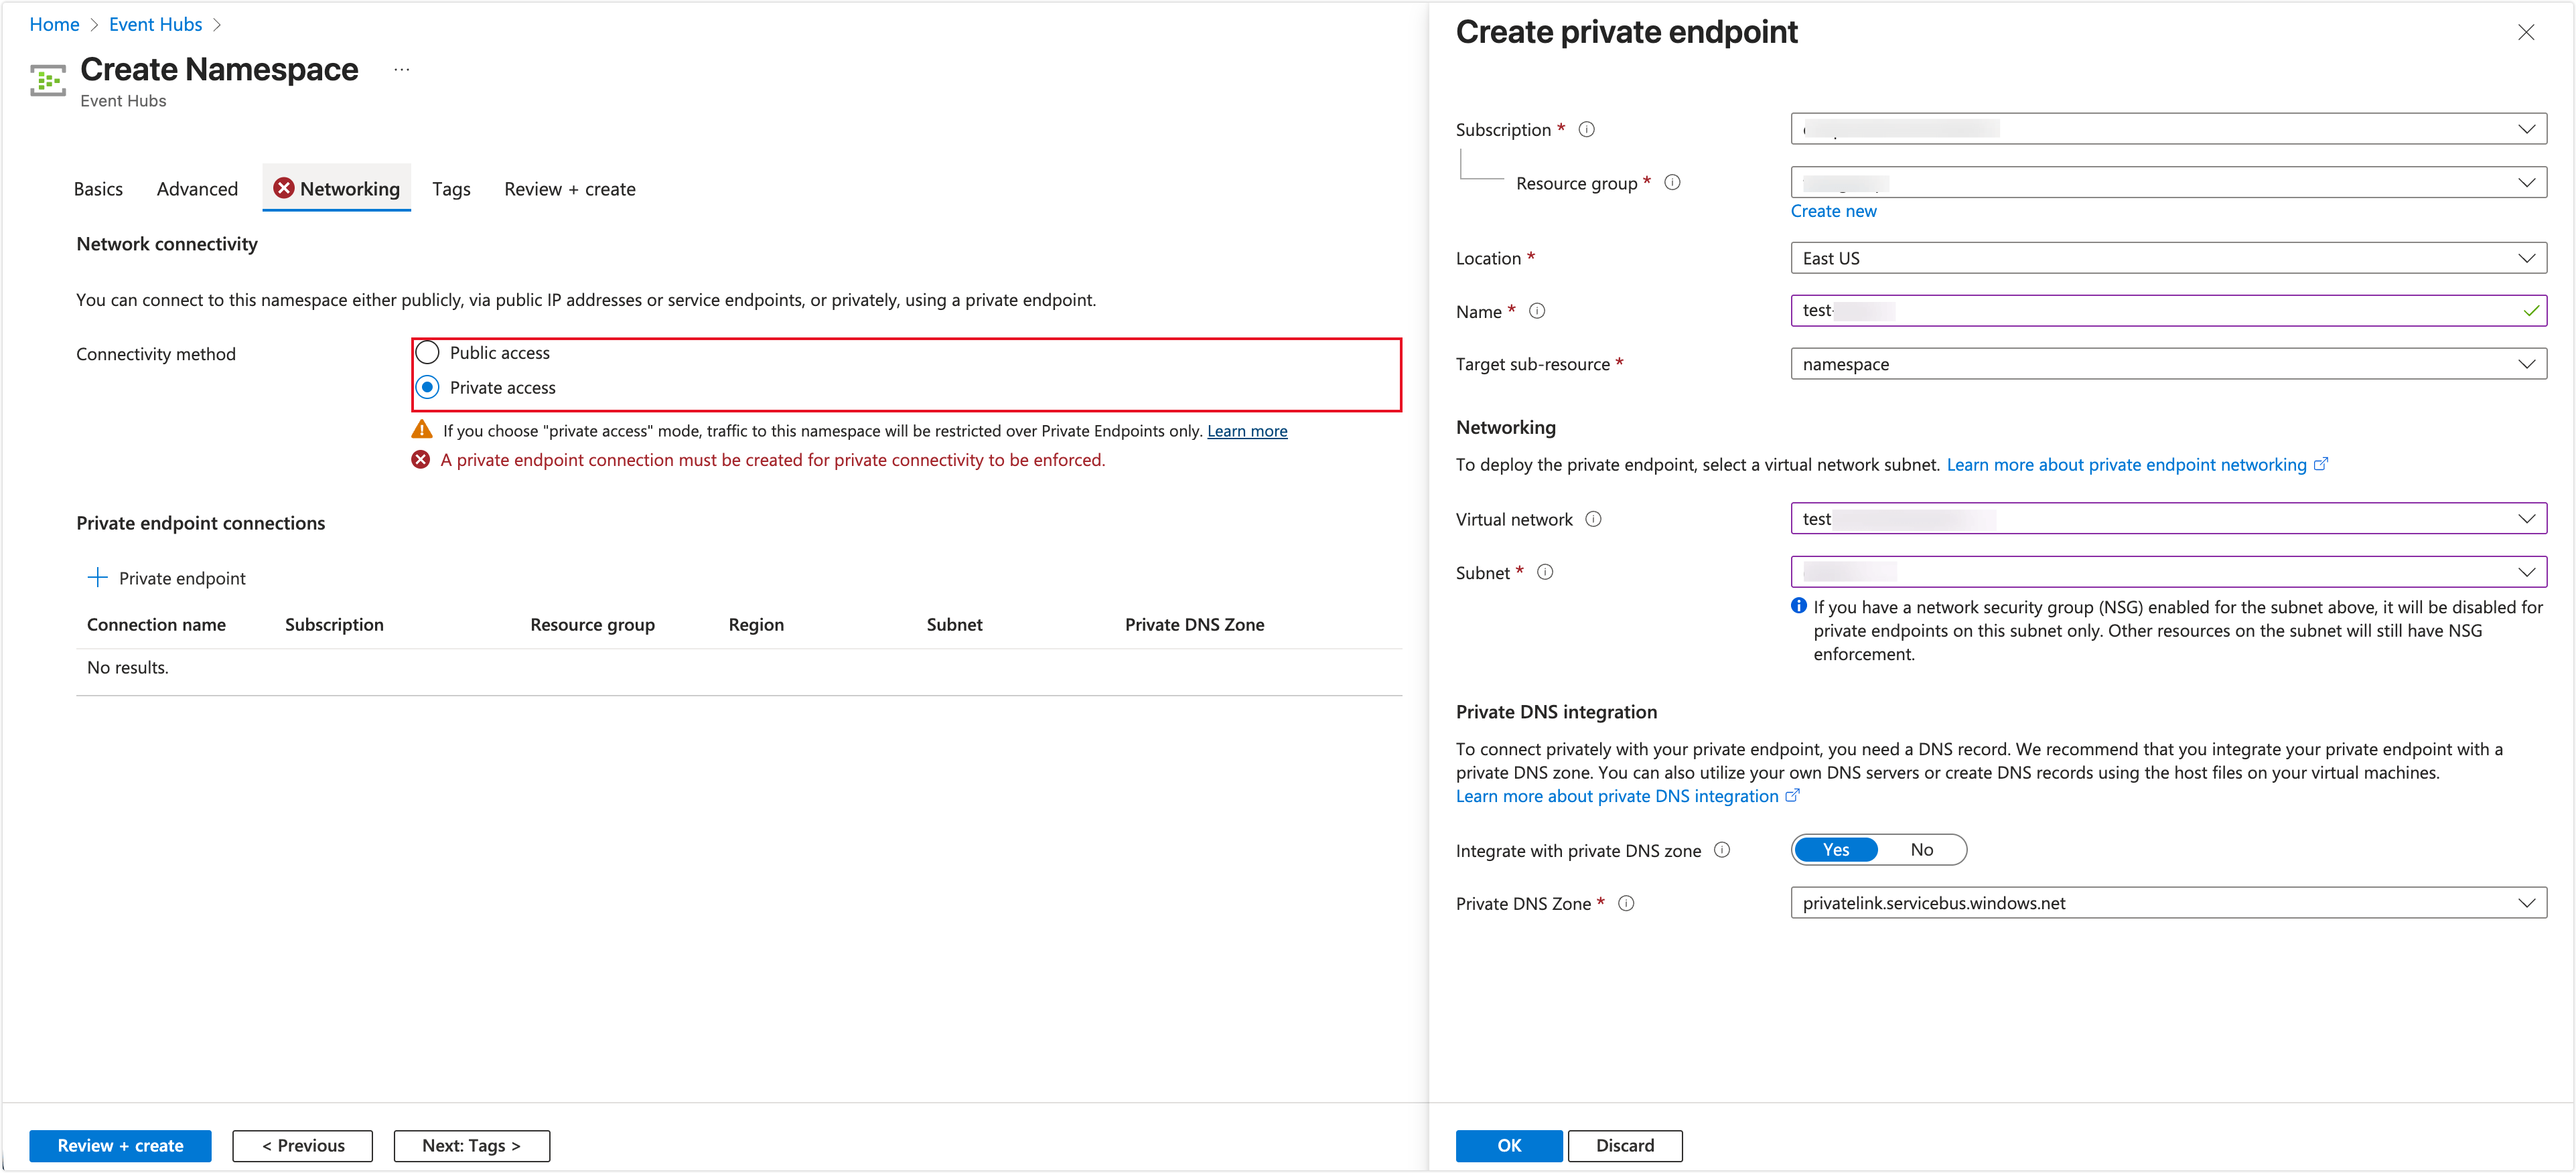This screenshot has height=1173, width=2576.
Task: Click the plus icon to add Private endpoint
Action: tap(97, 577)
